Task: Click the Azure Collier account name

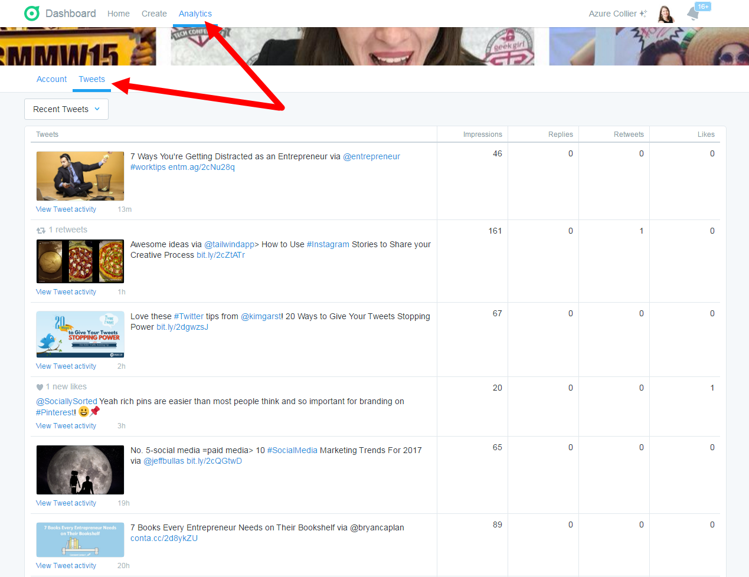Action: [613, 14]
